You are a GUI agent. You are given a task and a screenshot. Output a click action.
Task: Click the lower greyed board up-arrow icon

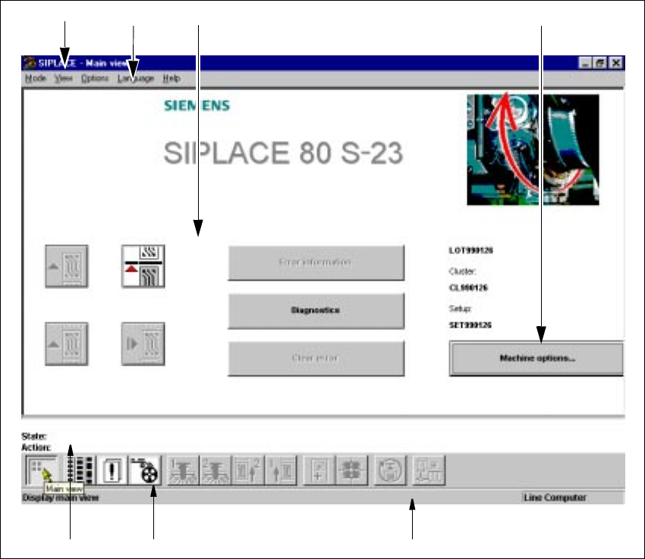67,344
